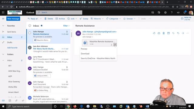
Task: Click the forward arrow icon in message header
Action: point(183,33)
